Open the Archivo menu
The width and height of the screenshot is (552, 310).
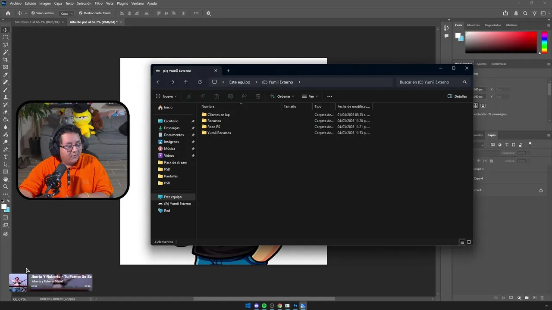(16, 3)
